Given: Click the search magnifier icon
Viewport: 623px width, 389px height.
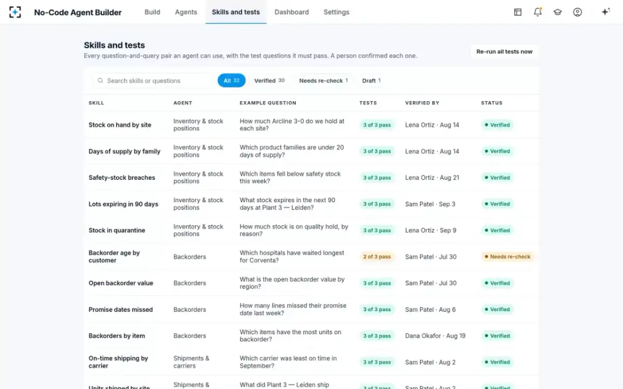Looking at the screenshot, I should tap(100, 80).
